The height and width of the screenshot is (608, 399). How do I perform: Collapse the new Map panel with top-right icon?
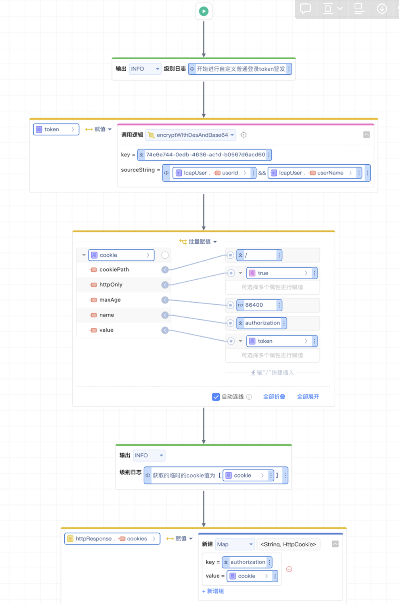pyautogui.click(x=335, y=544)
